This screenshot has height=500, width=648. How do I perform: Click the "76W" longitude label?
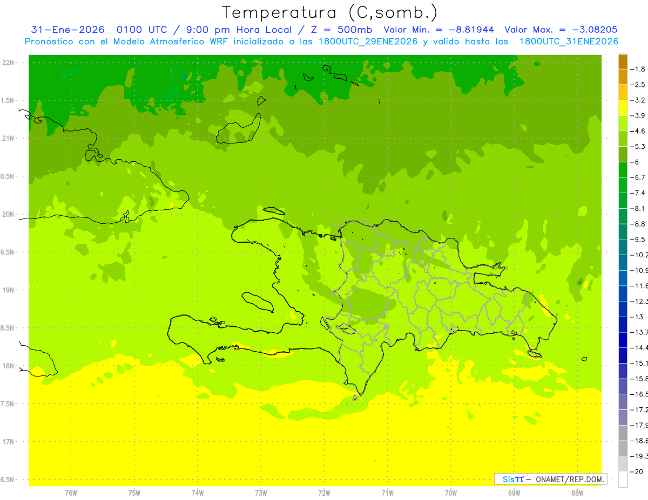tap(71, 493)
